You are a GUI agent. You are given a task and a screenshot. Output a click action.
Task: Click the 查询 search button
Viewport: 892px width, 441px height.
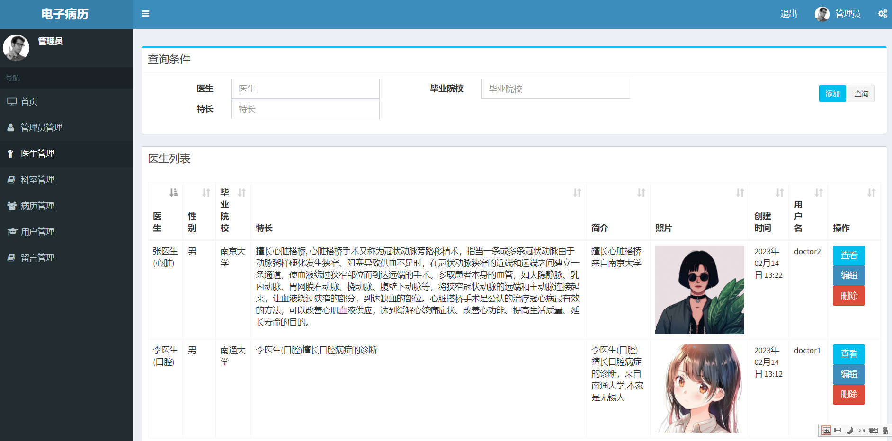click(861, 94)
